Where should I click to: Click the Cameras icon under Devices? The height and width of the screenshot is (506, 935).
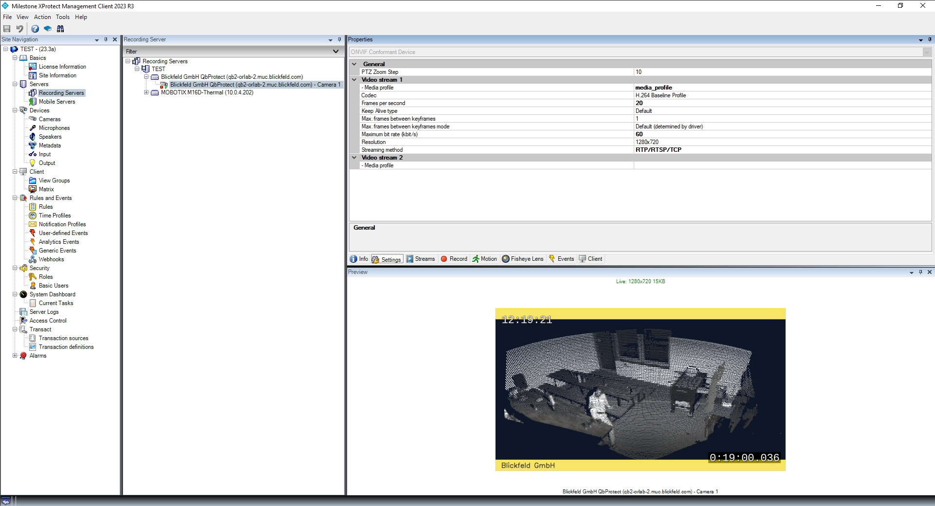(33, 119)
